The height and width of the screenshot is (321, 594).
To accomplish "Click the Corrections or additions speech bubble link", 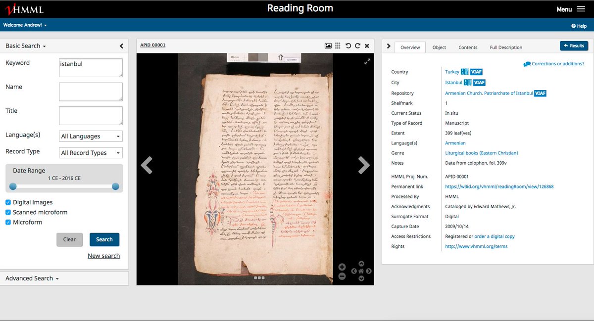I will 554,64.
